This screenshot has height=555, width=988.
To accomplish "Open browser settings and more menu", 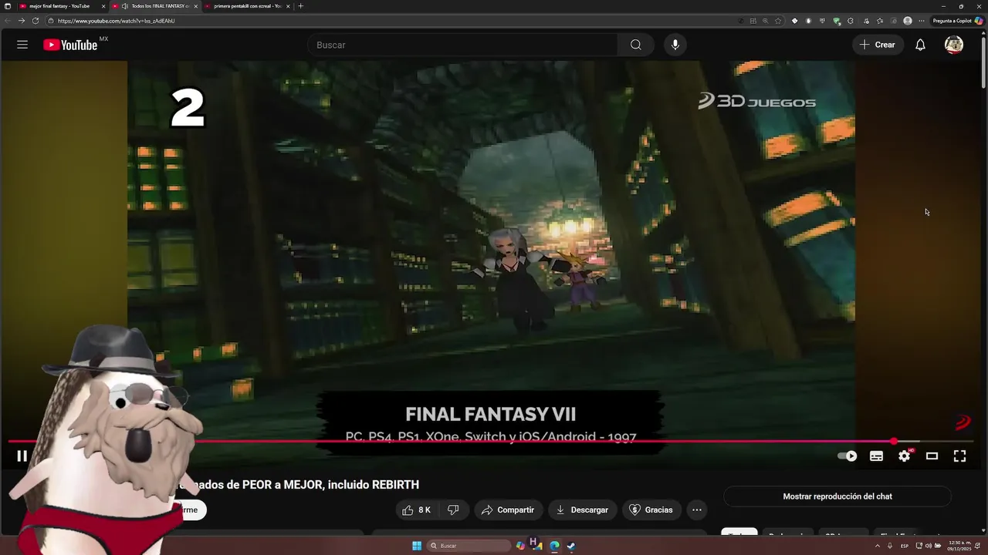I will point(921,21).
